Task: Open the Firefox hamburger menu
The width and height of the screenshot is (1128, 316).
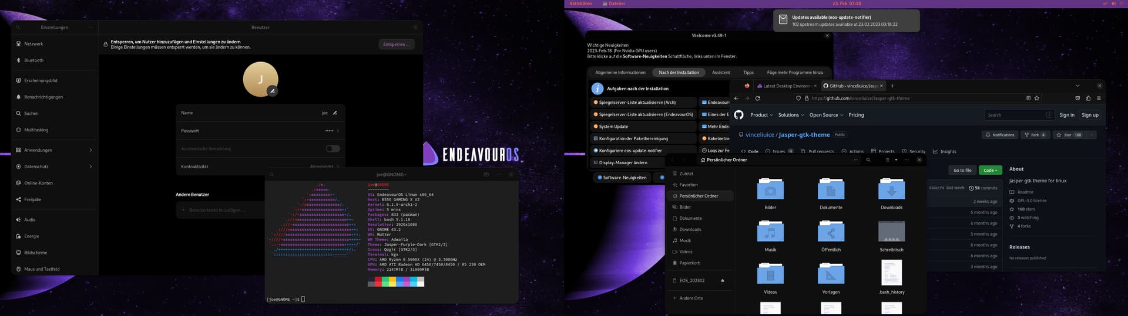Action: point(1099,98)
